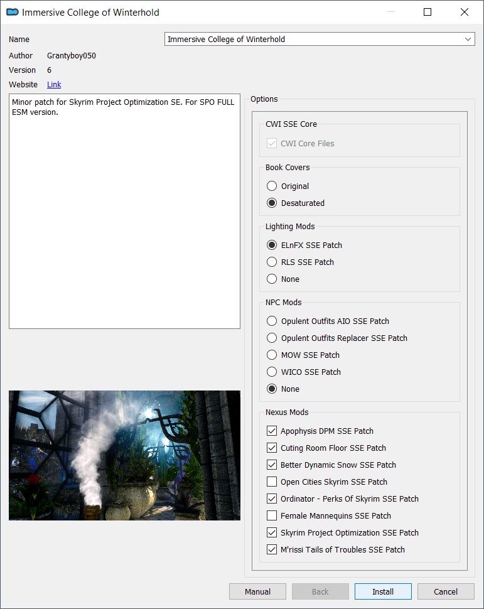484x609 pixels.
Task: Close the installer window
Action: coord(464,12)
